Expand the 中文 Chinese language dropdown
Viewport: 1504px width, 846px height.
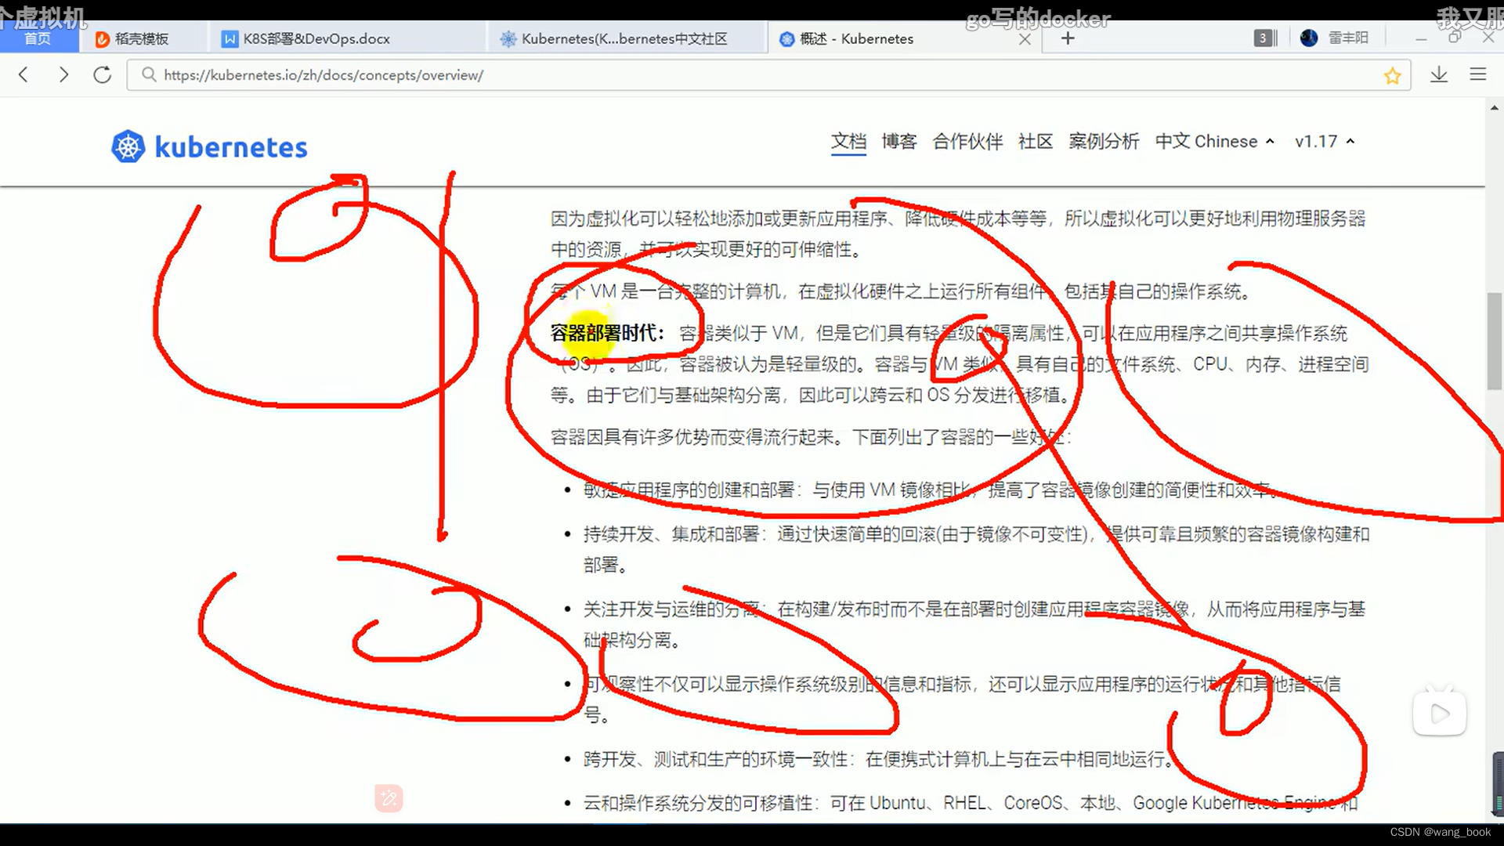coord(1215,142)
